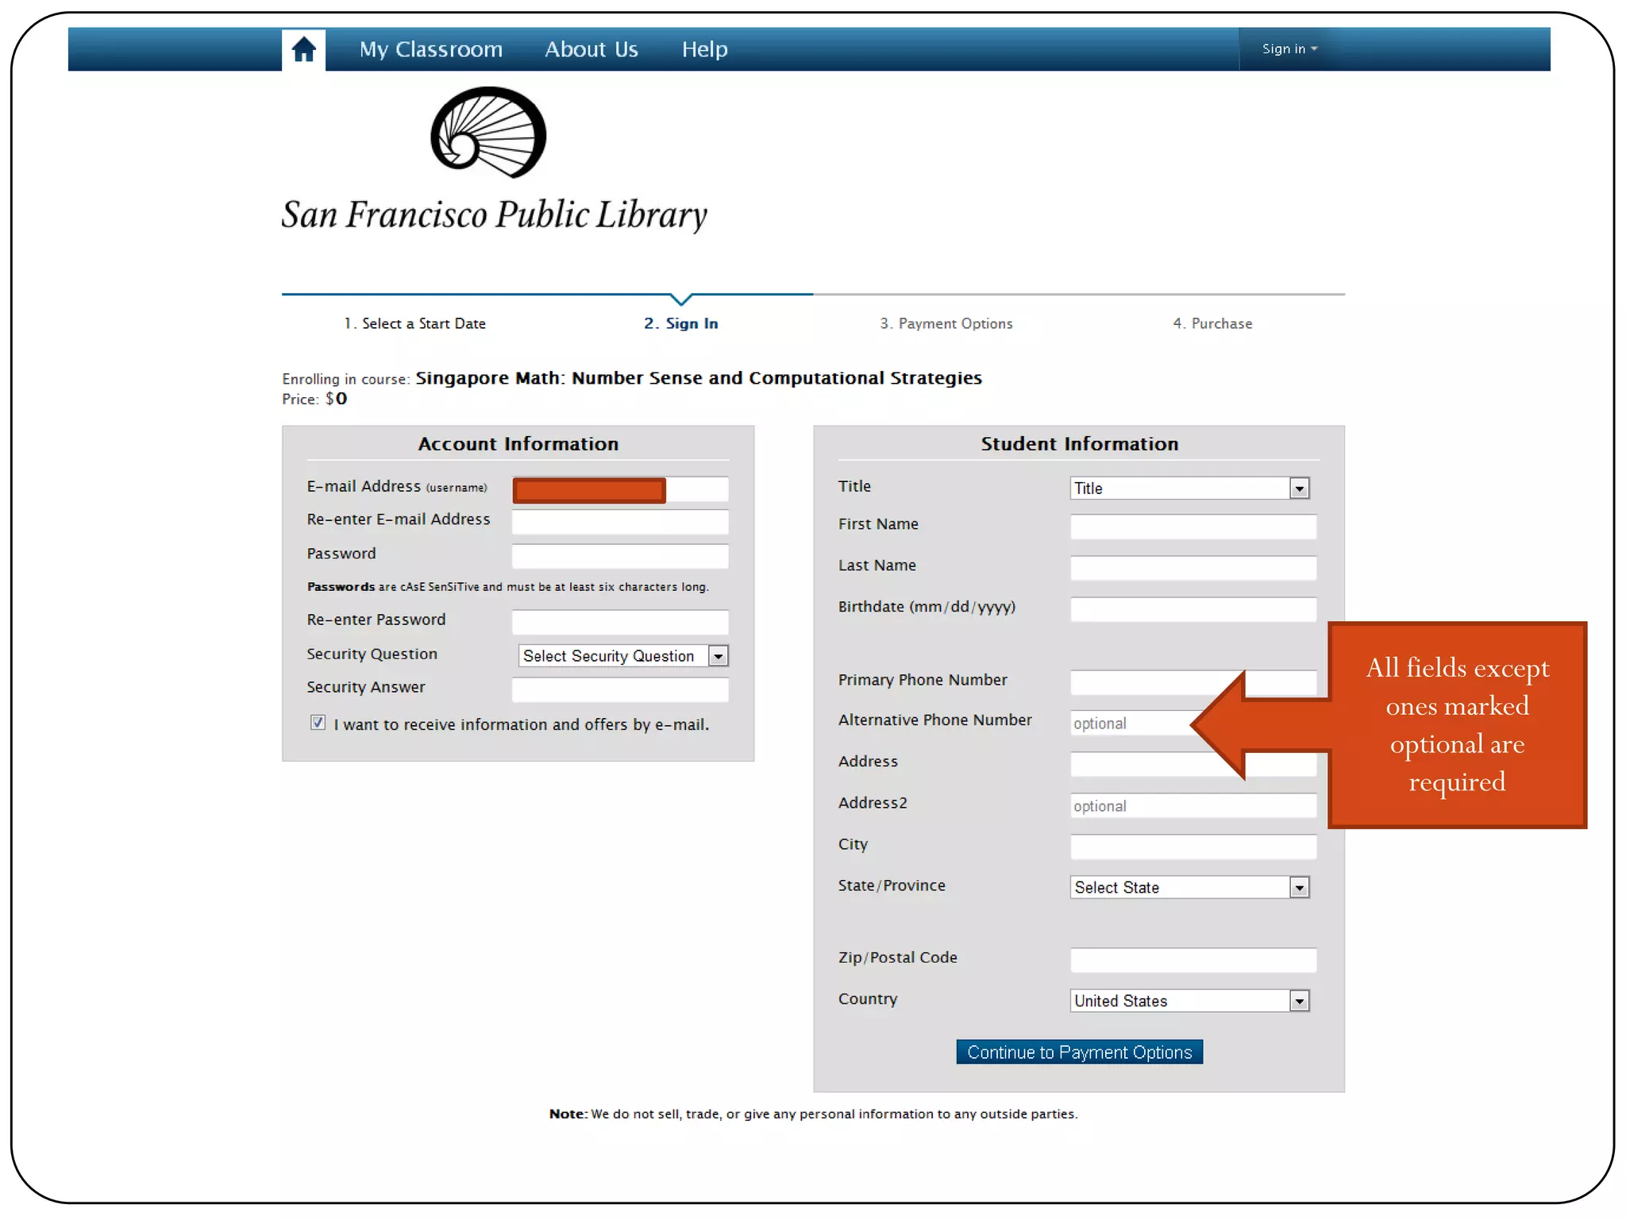Select step 1 Select a Start Date
The image size is (1626, 1220).
click(414, 323)
